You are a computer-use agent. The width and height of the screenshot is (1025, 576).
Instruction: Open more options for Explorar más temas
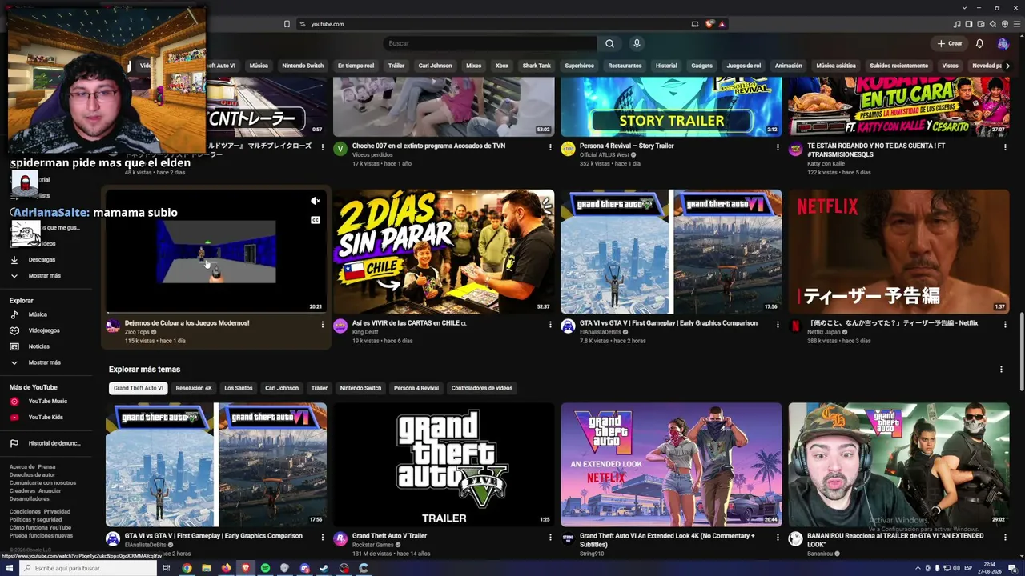coord(1001,370)
